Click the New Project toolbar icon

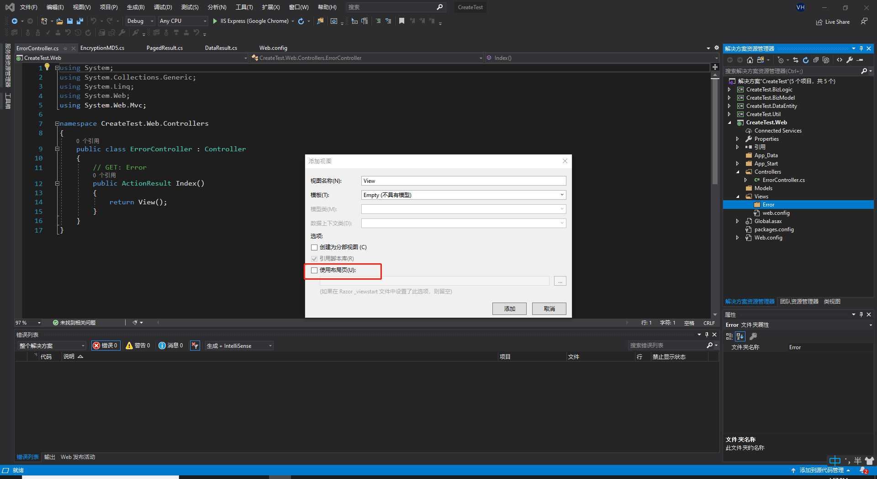pyautogui.click(x=44, y=21)
